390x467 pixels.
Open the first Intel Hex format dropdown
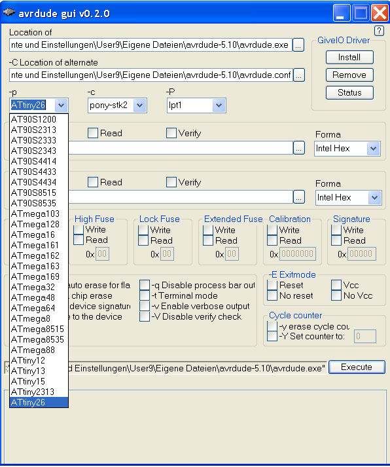(374, 148)
